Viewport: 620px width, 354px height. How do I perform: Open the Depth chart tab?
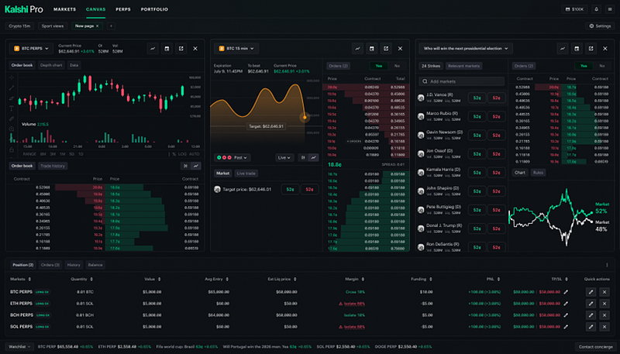tap(51, 65)
